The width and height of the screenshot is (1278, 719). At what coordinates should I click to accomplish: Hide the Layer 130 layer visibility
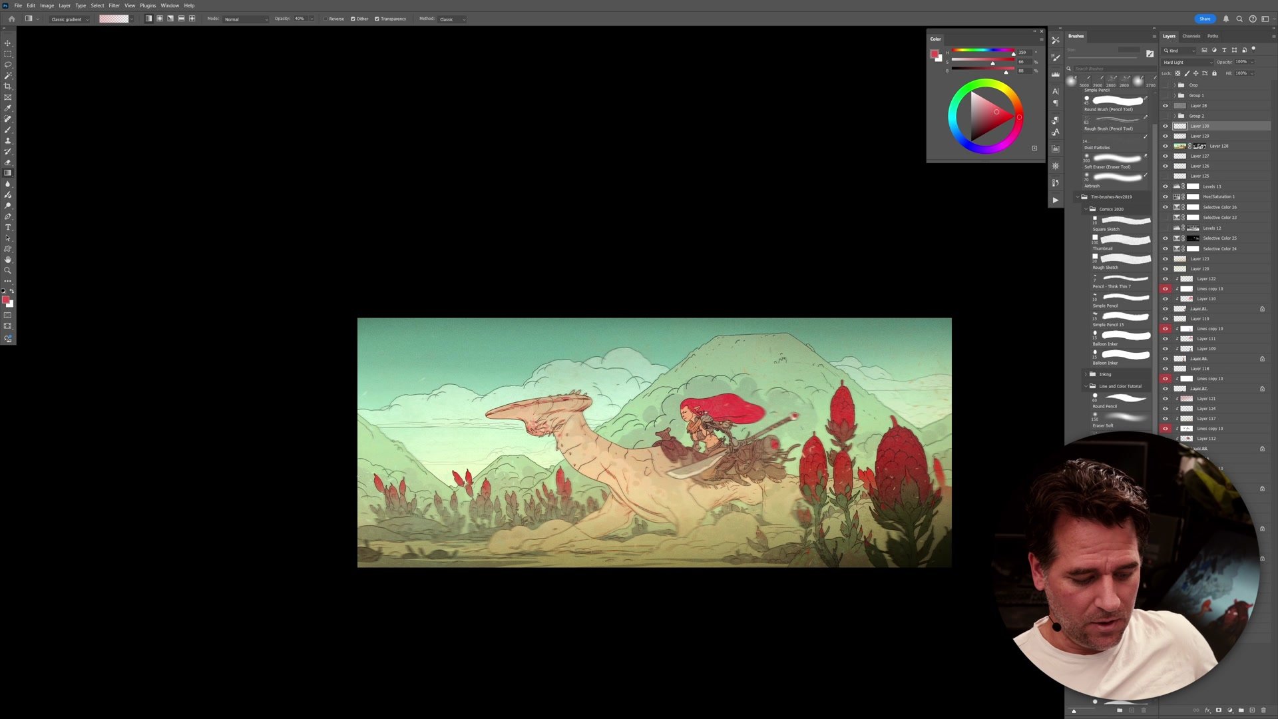tap(1165, 126)
